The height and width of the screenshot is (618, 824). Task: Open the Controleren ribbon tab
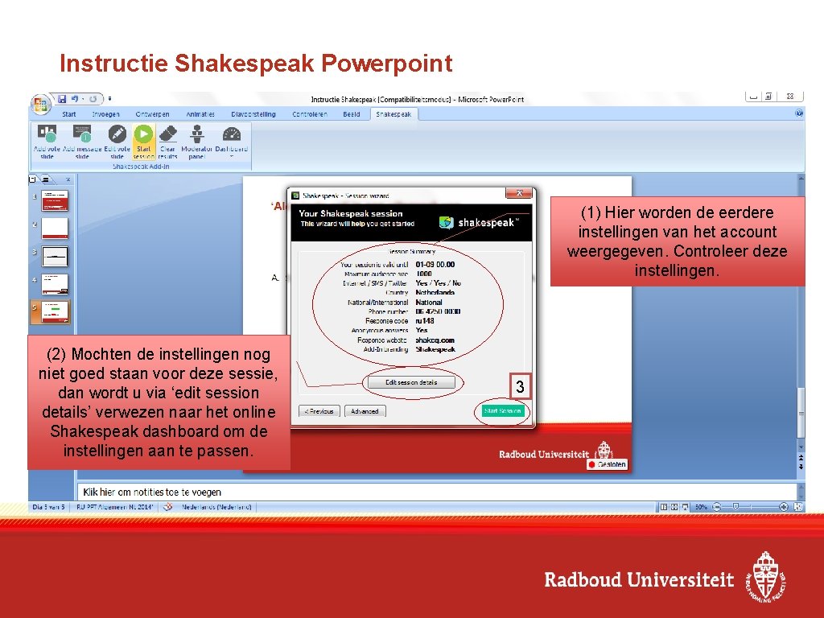pos(310,114)
